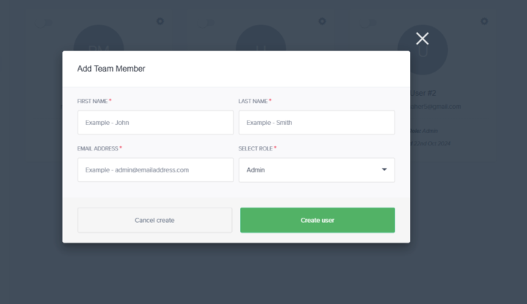The height and width of the screenshot is (304, 527).
Task: Click the Email Address label
Action: pos(97,148)
